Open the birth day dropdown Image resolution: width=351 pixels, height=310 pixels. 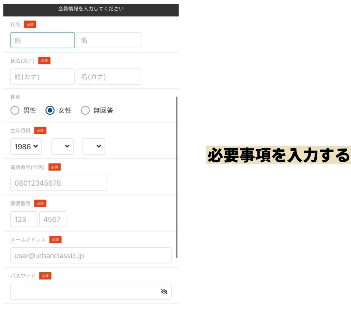[94, 147]
